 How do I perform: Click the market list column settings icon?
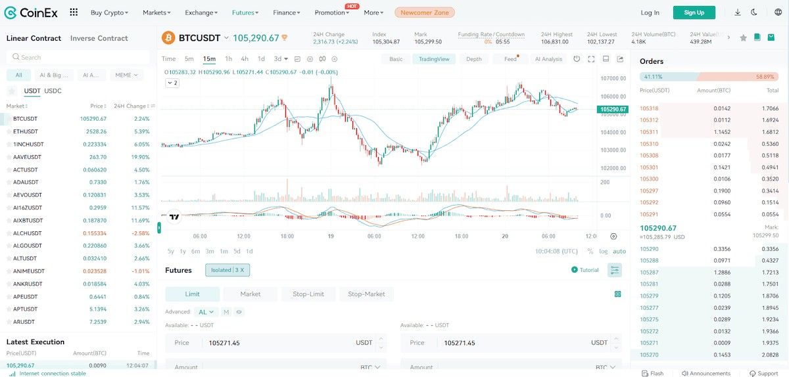(153, 106)
